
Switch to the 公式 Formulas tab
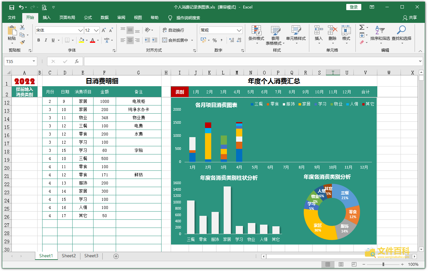click(88, 18)
